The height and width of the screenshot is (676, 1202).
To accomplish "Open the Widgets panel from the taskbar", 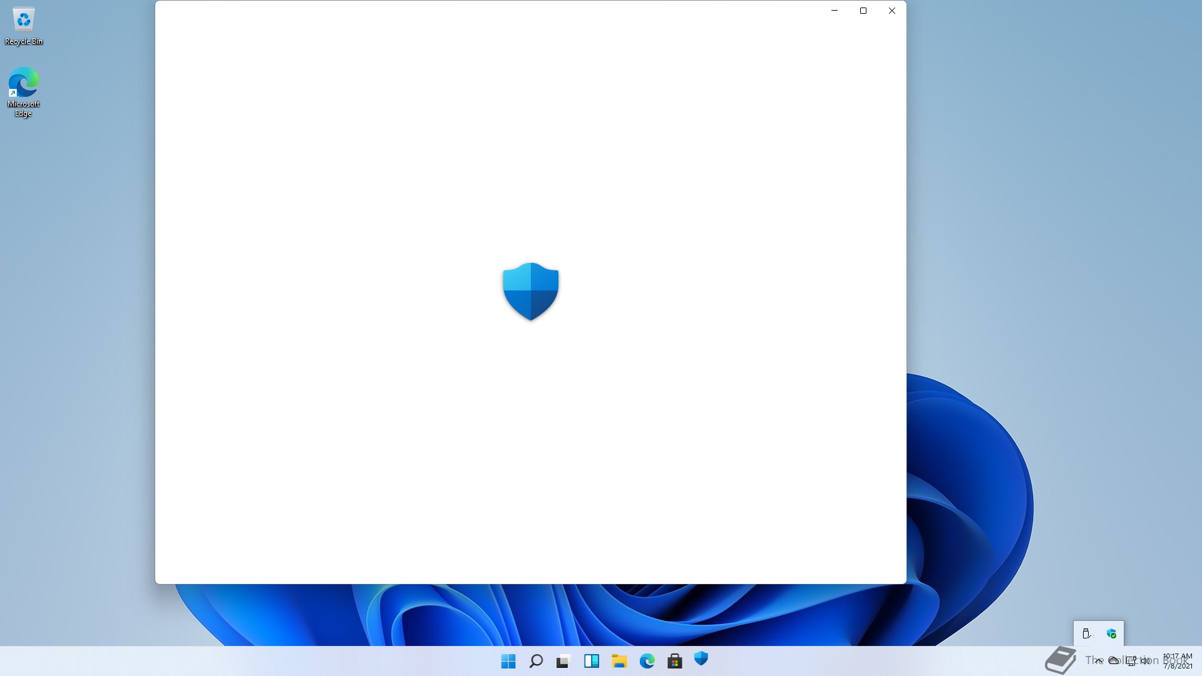I will (x=592, y=661).
